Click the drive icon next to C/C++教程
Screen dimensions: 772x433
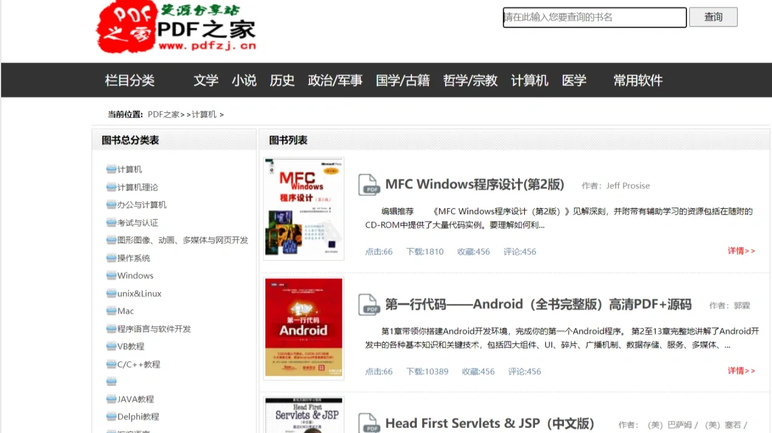(111, 364)
